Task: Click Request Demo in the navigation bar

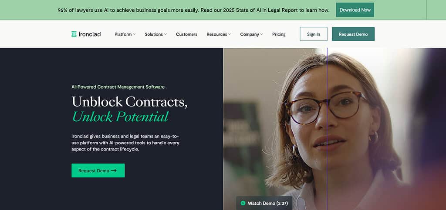Action: (353, 34)
